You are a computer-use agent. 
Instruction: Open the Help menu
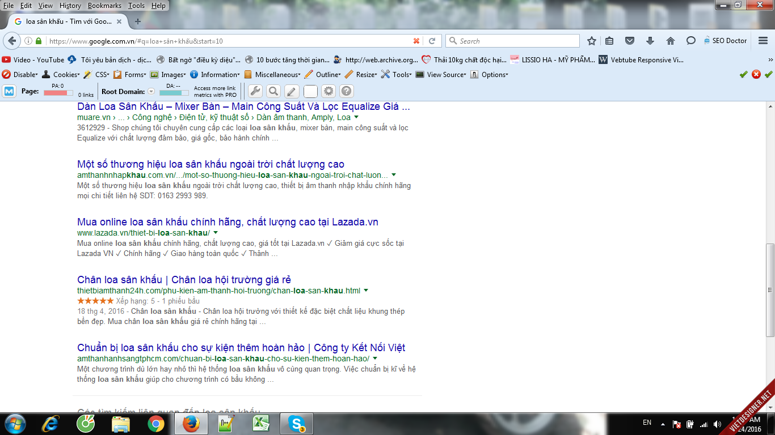[x=159, y=5]
